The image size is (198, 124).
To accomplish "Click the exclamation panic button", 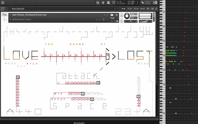I will 137,3.
